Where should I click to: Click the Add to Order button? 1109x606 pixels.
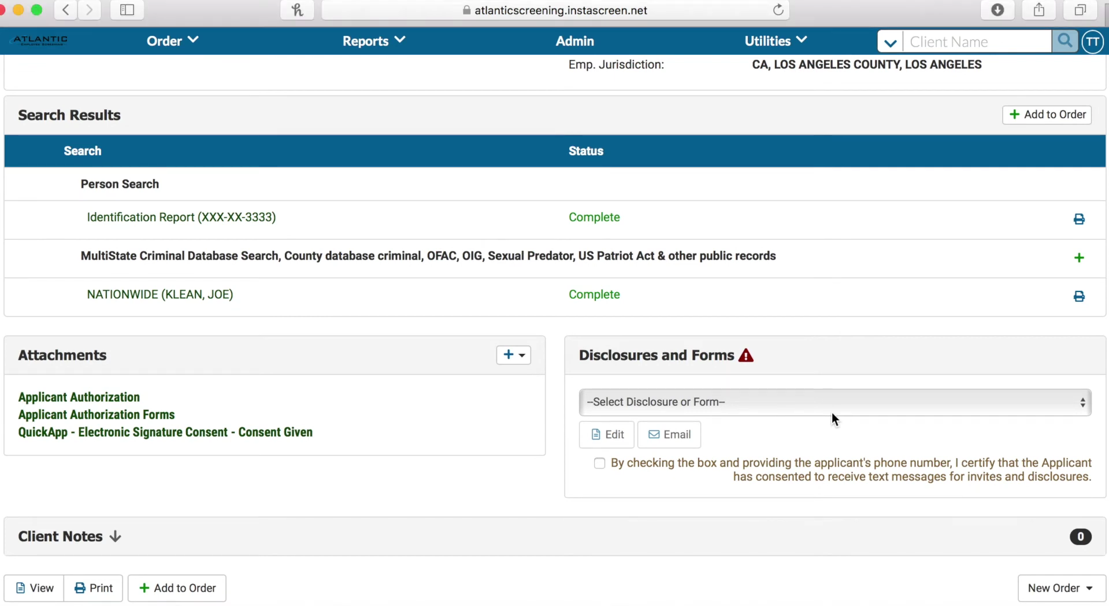pos(1047,114)
